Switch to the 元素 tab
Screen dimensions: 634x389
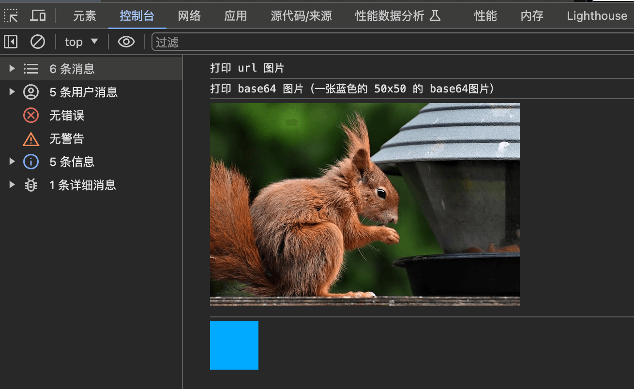click(85, 16)
